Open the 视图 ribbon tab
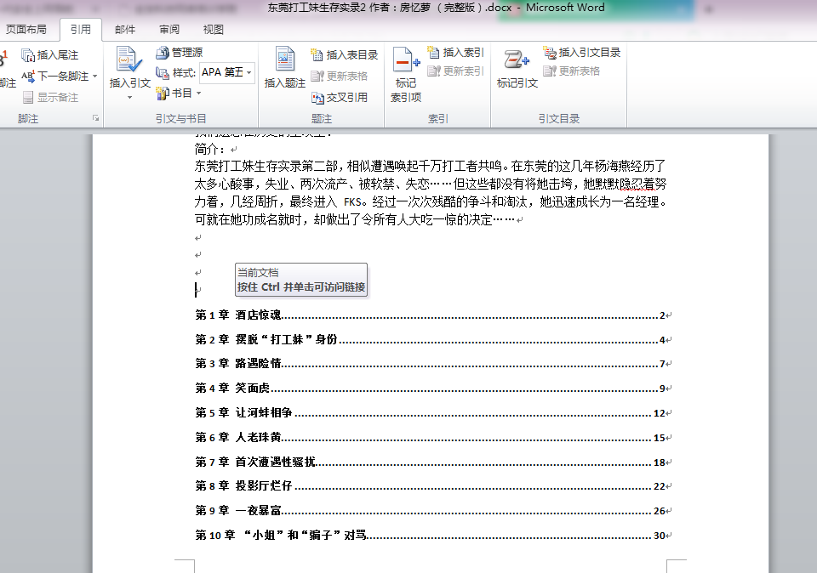The height and width of the screenshot is (573, 817). (213, 29)
